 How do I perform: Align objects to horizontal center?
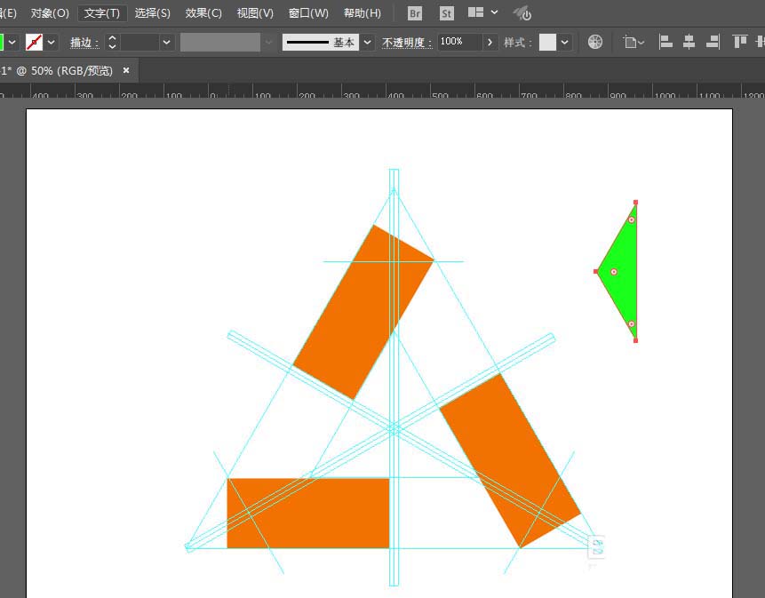689,42
